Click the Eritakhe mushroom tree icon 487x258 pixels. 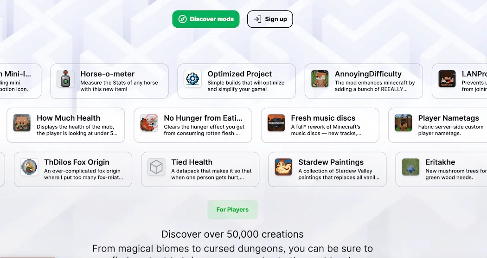pos(410,167)
